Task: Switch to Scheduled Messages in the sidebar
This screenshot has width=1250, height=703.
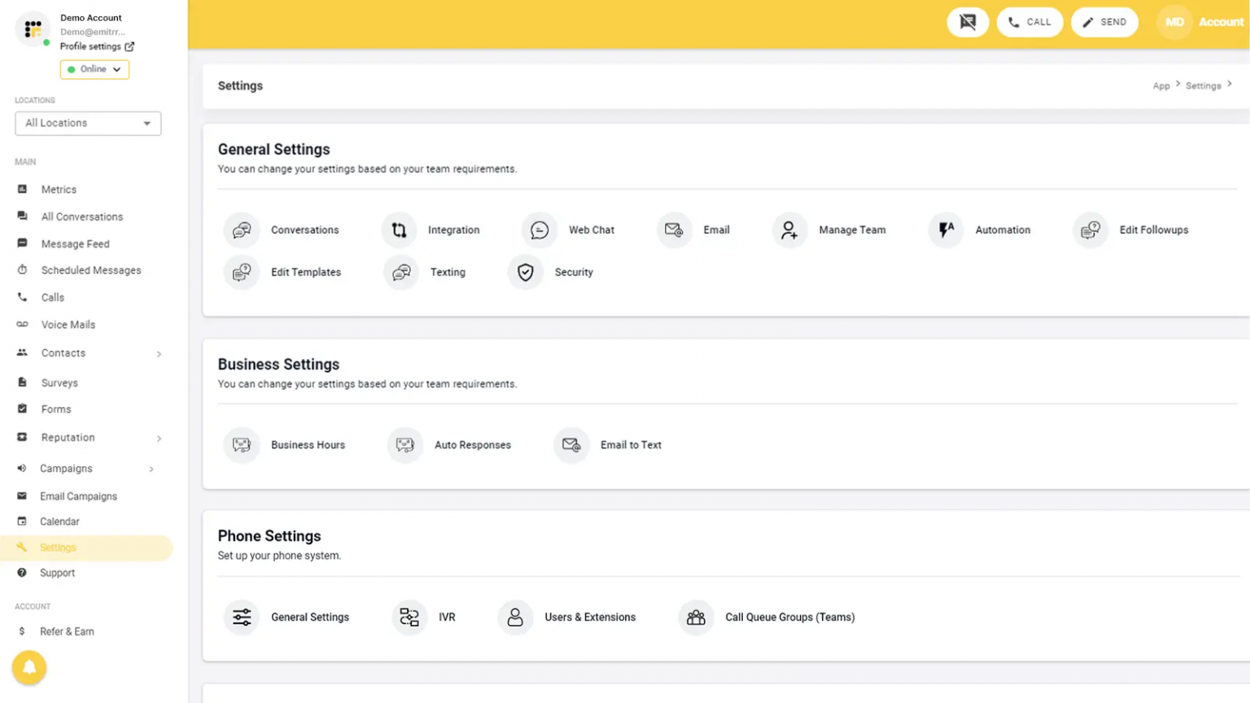Action: click(92, 269)
